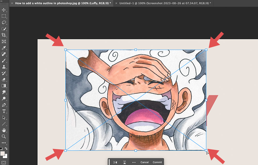
Task: Click the top-center transform handle
Action: pyautogui.click(x=136, y=50)
